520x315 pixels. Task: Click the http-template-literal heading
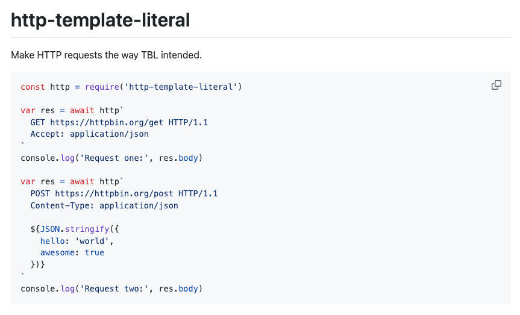(x=101, y=20)
